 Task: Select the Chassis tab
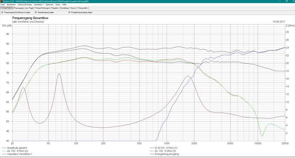(73, 8)
